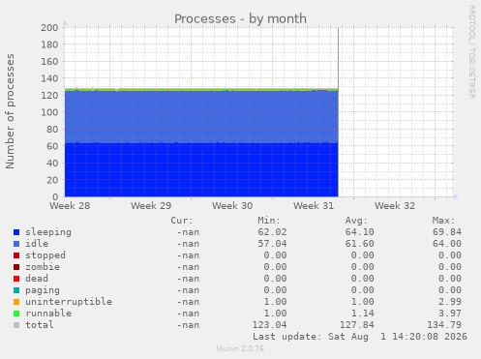
Task: Click the 'sleeping' legend label
Action: point(48,232)
